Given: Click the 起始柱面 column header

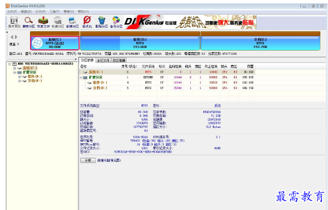Looking at the screenshot, I should [175, 66].
